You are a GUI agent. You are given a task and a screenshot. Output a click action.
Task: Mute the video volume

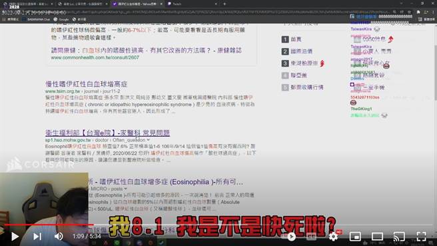[x=59, y=237]
